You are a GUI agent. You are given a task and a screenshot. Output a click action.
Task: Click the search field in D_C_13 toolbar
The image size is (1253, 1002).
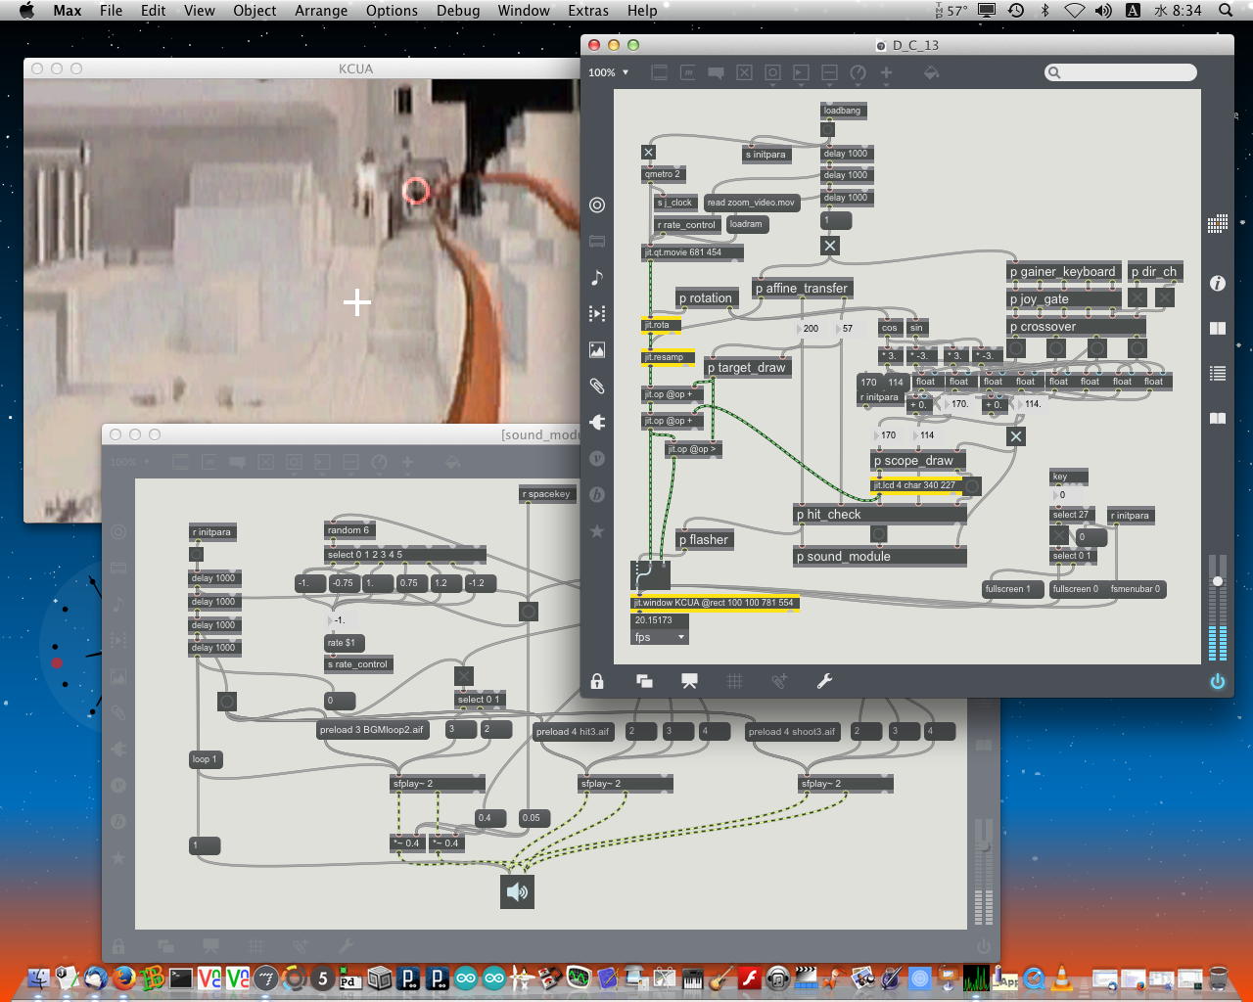1121,72
